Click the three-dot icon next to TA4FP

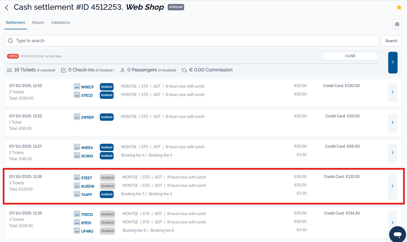77,194
